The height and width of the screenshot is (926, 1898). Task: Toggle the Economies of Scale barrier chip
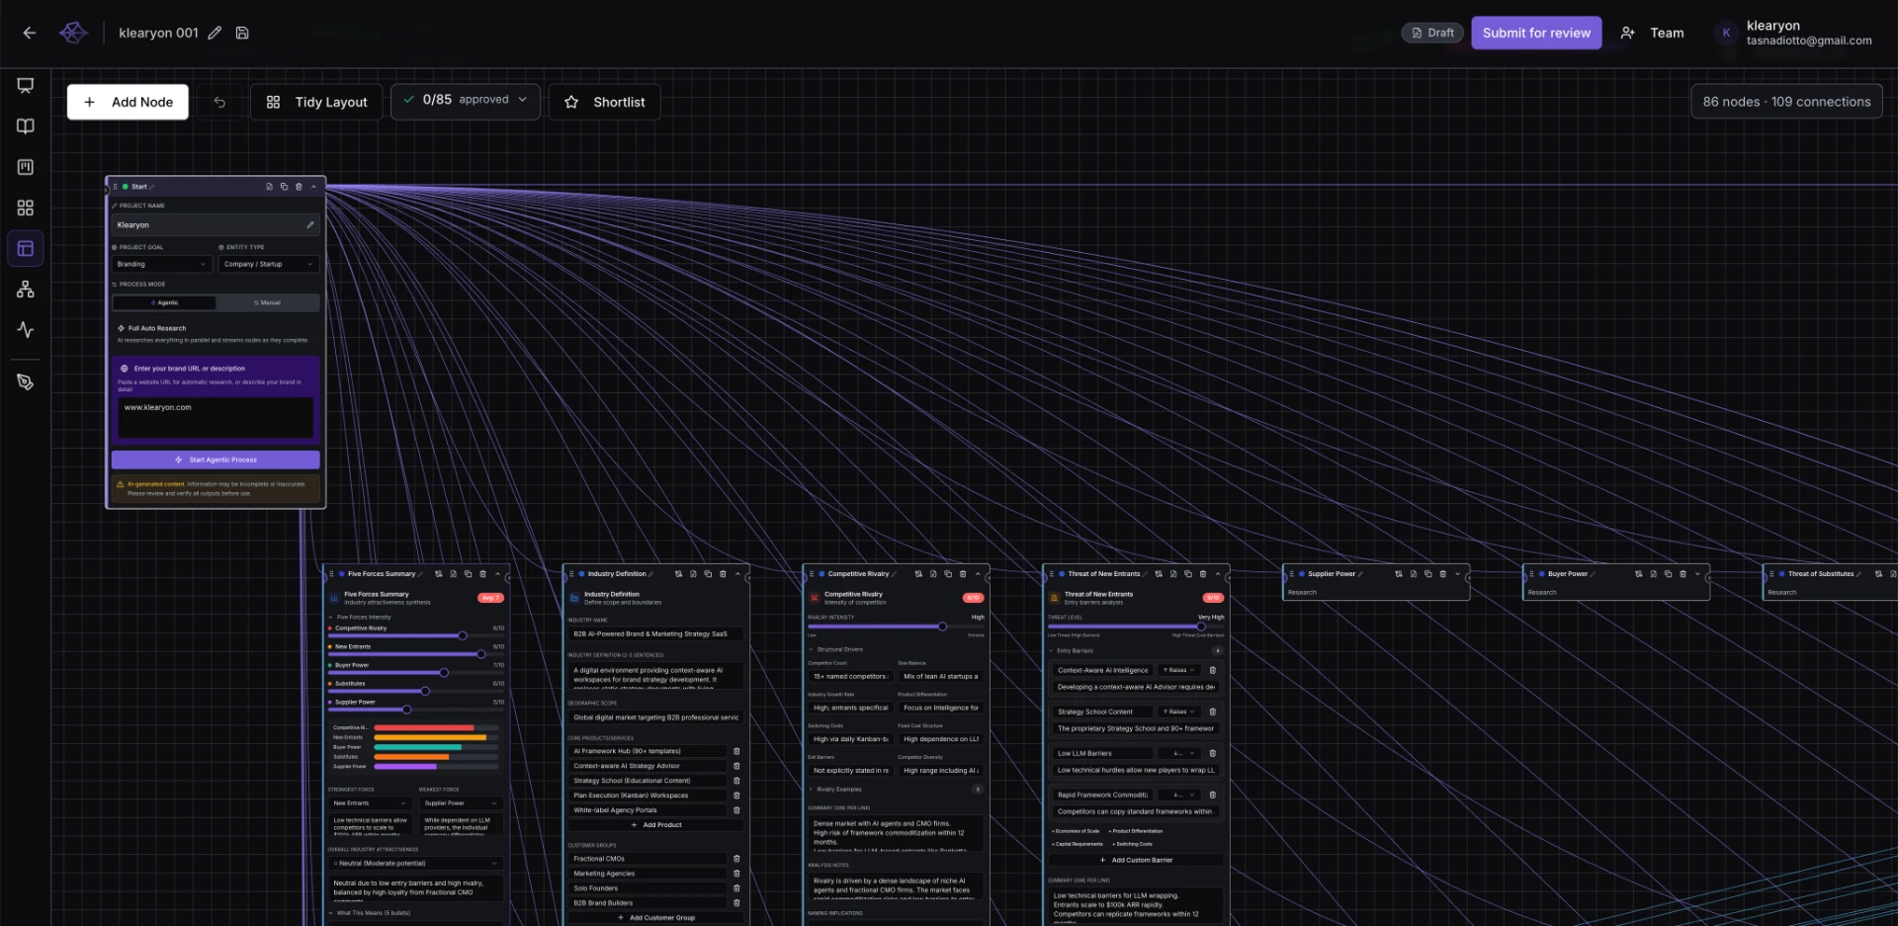1076,831
